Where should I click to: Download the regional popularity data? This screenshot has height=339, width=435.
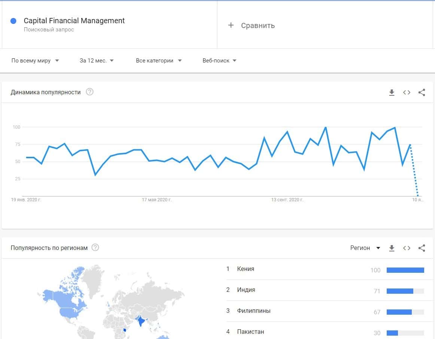coord(392,248)
